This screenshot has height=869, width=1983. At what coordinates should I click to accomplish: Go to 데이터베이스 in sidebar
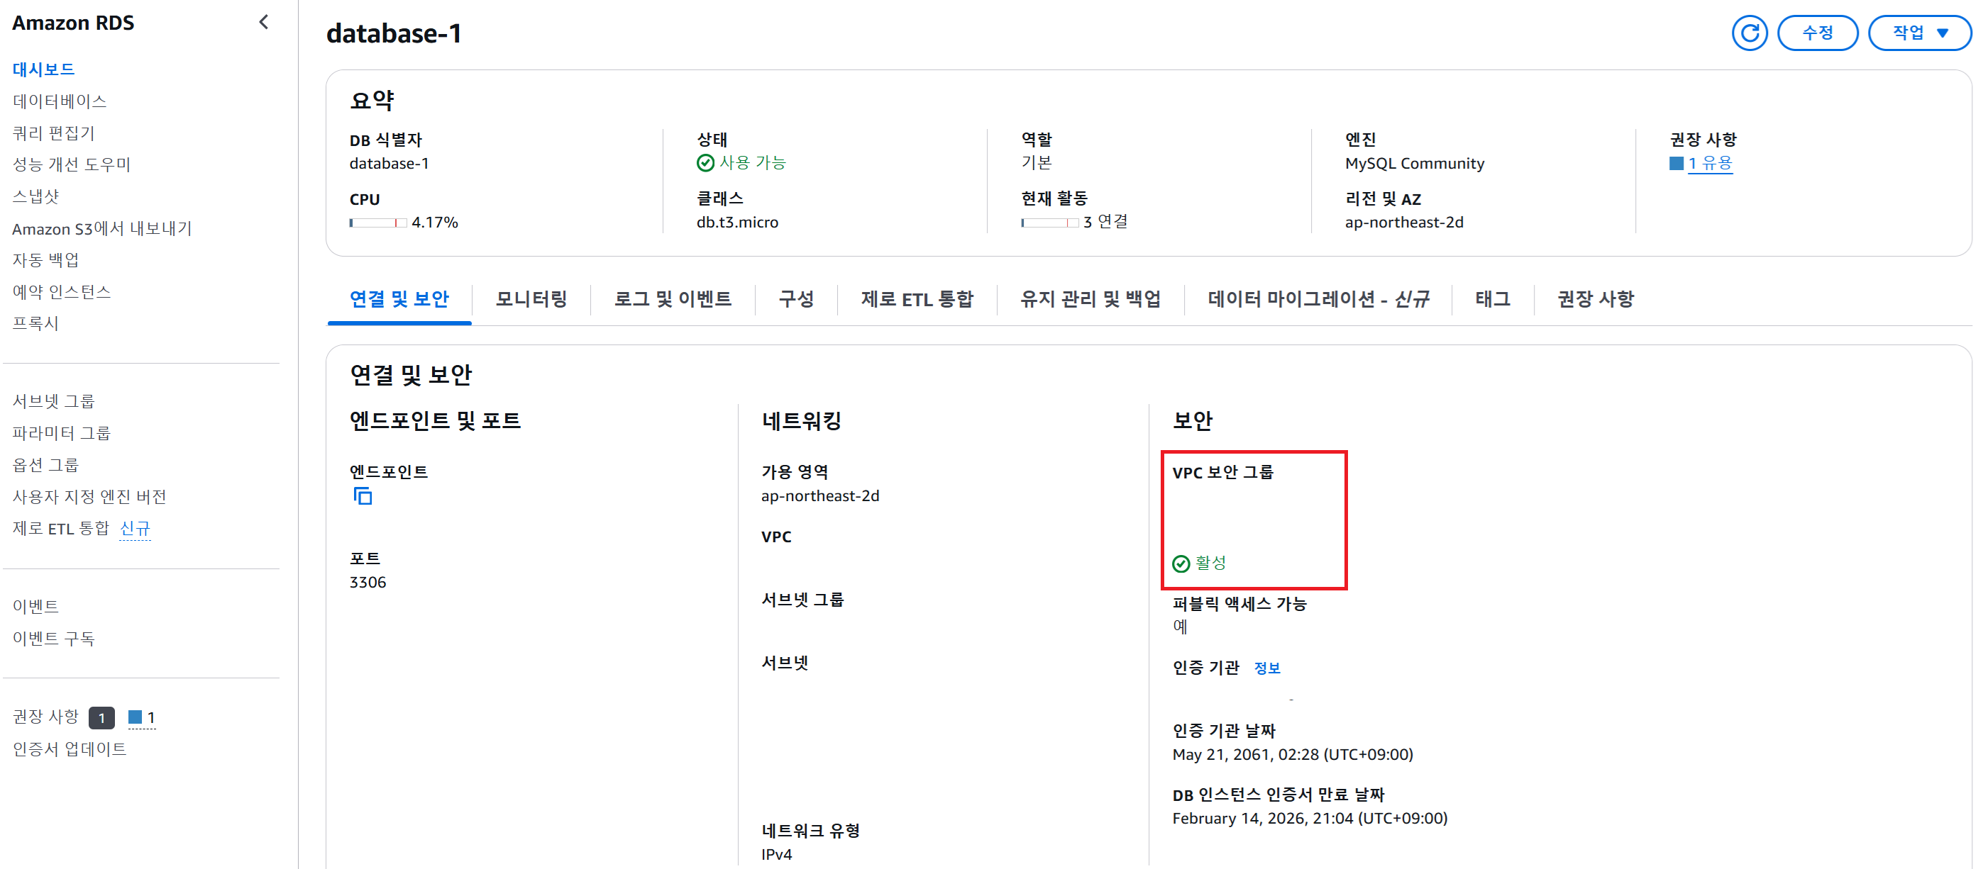pos(60,101)
